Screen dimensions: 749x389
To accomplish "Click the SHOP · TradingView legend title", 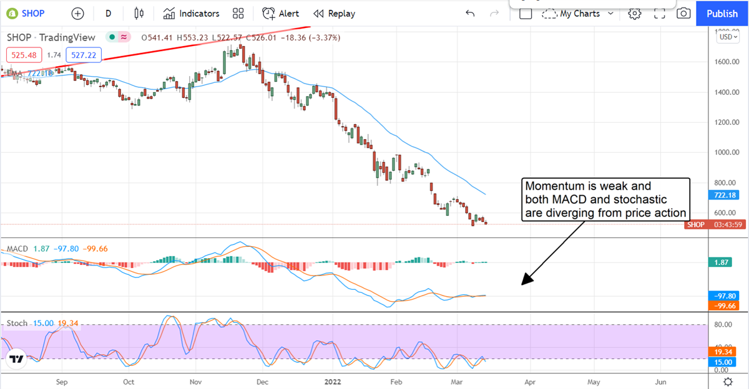I will [x=51, y=37].
